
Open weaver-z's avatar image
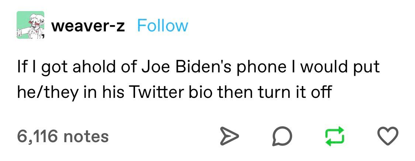coord(31,25)
